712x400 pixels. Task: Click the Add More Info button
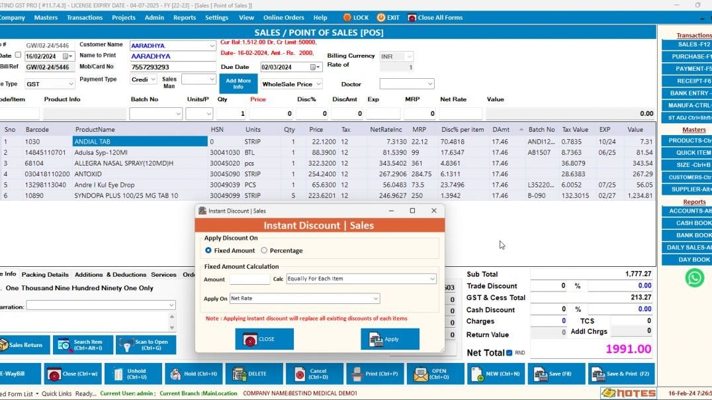238,83
